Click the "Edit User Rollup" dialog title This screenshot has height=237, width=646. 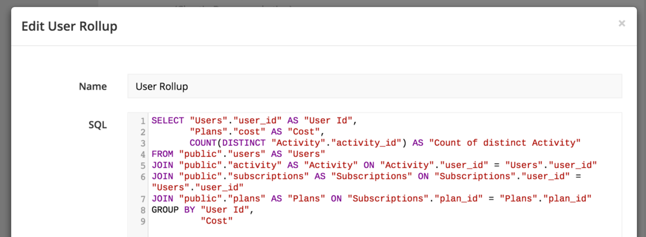tap(69, 26)
